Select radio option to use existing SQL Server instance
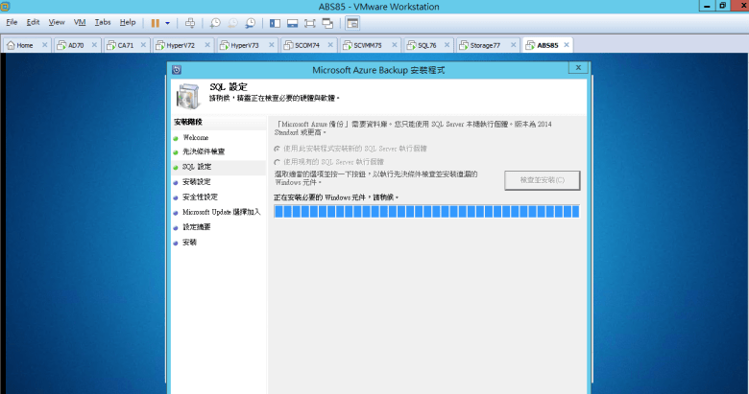Viewport: 749px width, 394px height. coord(278,162)
